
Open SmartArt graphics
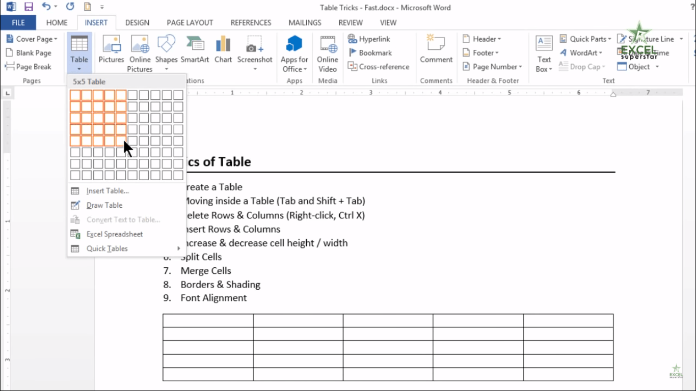coord(195,51)
